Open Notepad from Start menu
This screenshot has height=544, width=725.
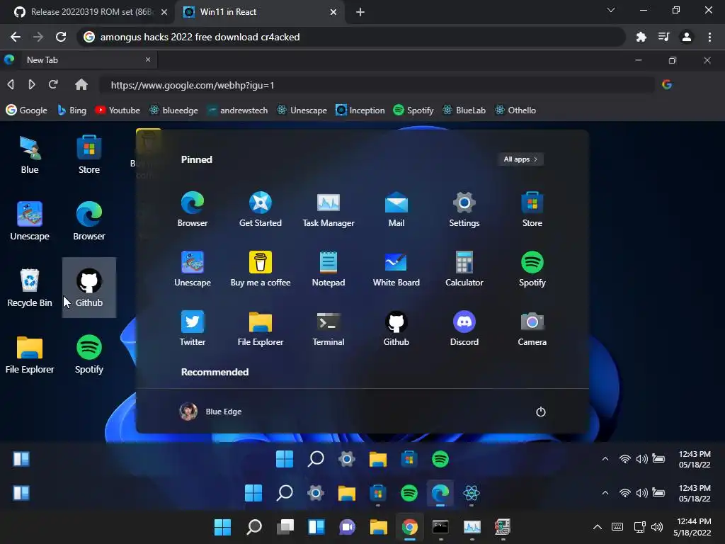329,268
